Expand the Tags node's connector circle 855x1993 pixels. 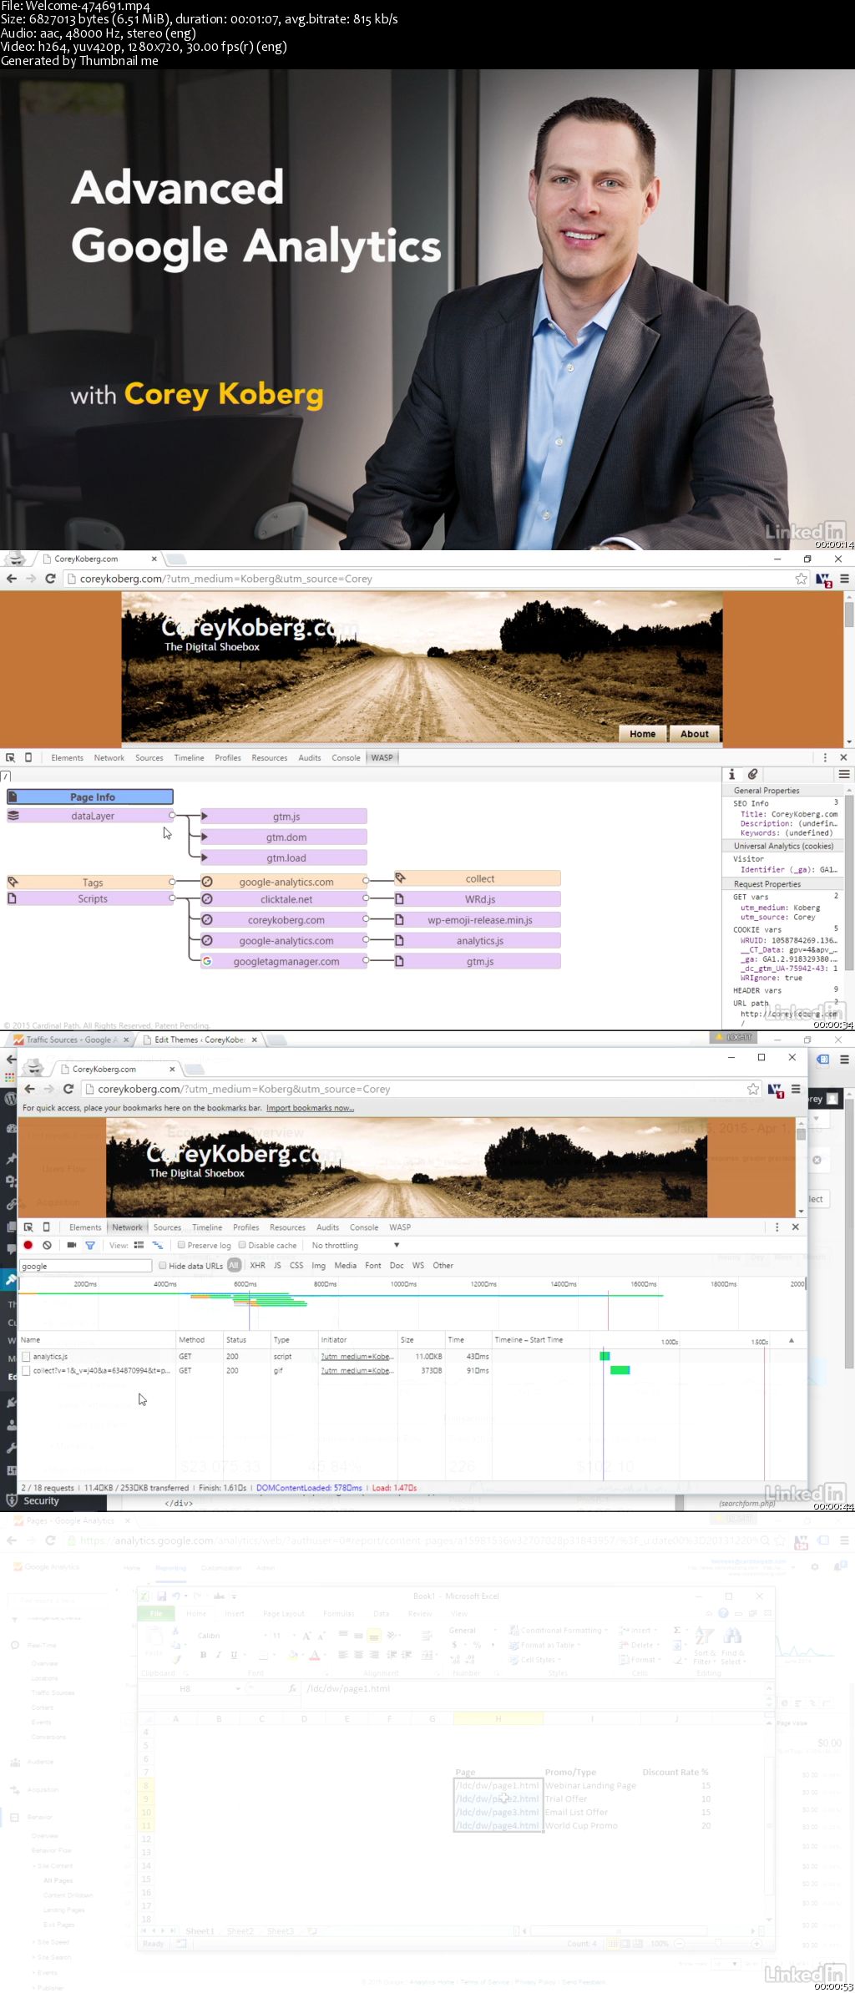[x=172, y=882]
